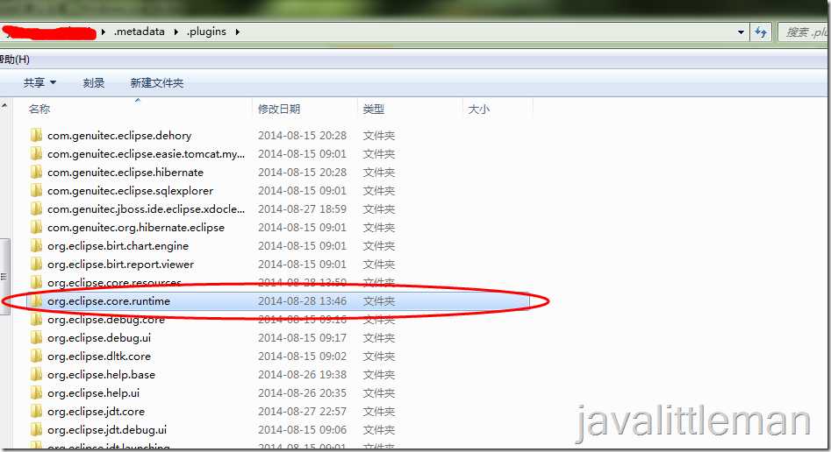Click the search box in explorer
Viewport: 831px width, 452px height.
coord(803,32)
